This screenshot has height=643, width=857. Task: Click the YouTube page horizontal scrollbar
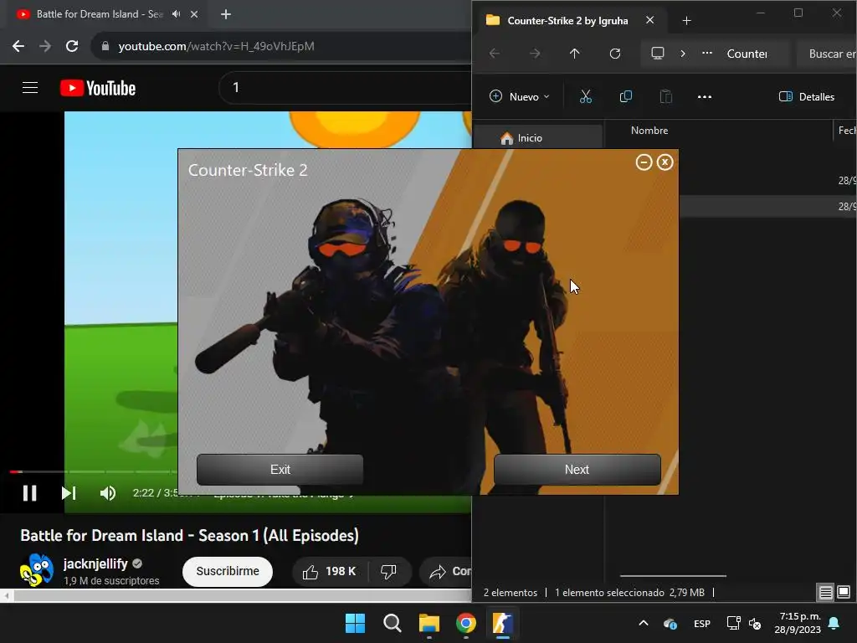point(242,595)
